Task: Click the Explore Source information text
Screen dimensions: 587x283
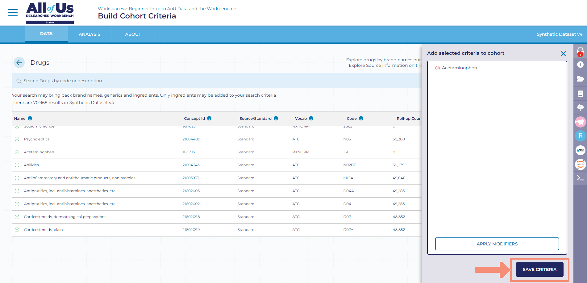Action: [x=385, y=65]
